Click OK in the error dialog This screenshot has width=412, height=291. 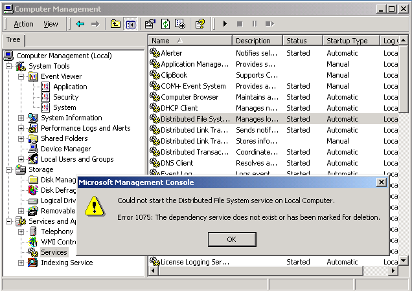click(x=232, y=239)
